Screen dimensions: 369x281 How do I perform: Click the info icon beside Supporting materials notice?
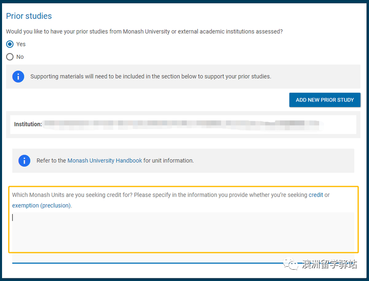[18, 77]
